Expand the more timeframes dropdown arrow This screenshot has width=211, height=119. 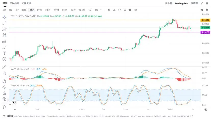(x=101, y=10)
